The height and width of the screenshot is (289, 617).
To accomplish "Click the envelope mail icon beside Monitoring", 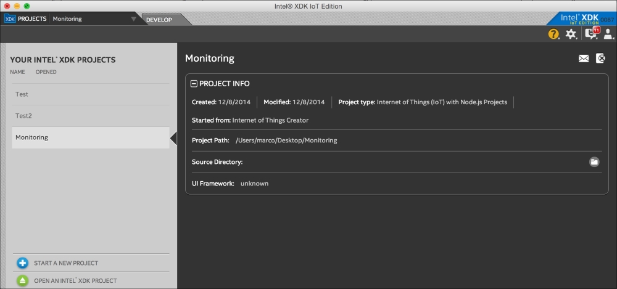I will [x=584, y=59].
